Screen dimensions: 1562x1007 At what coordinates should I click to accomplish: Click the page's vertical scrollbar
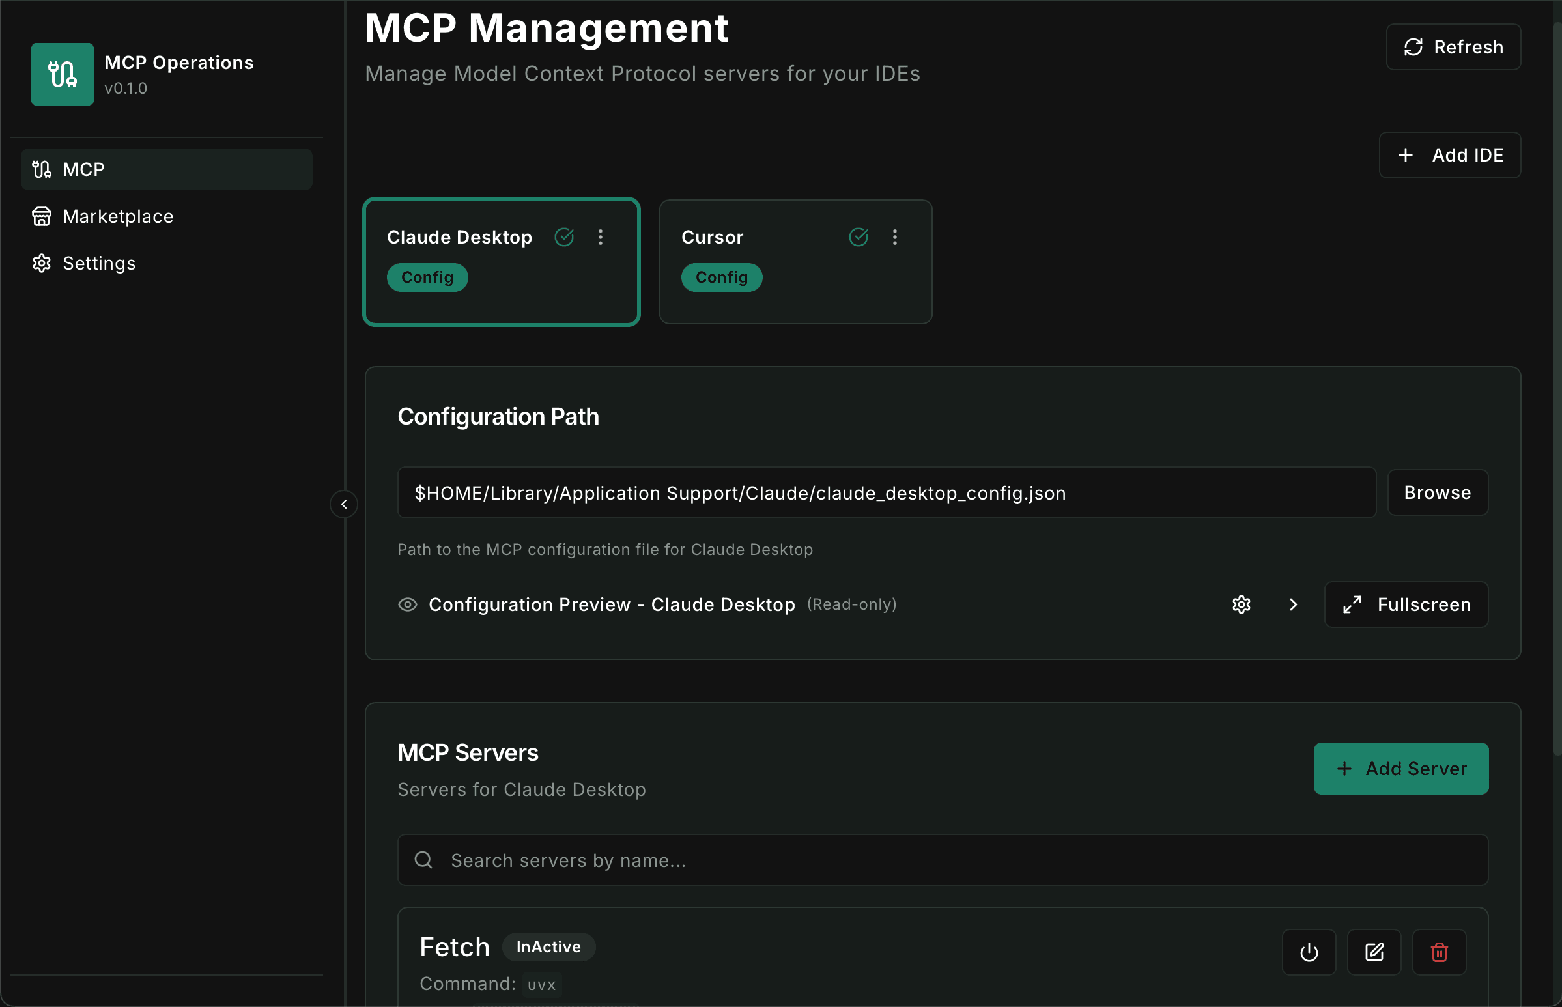[x=1557, y=389]
